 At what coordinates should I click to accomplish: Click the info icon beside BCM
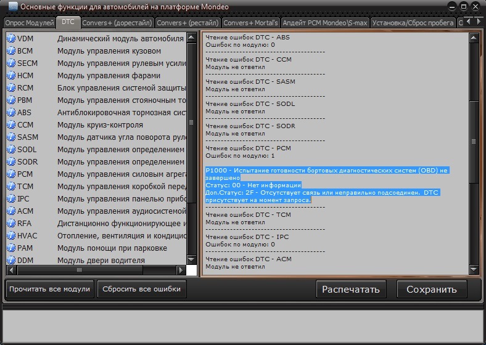point(11,51)
